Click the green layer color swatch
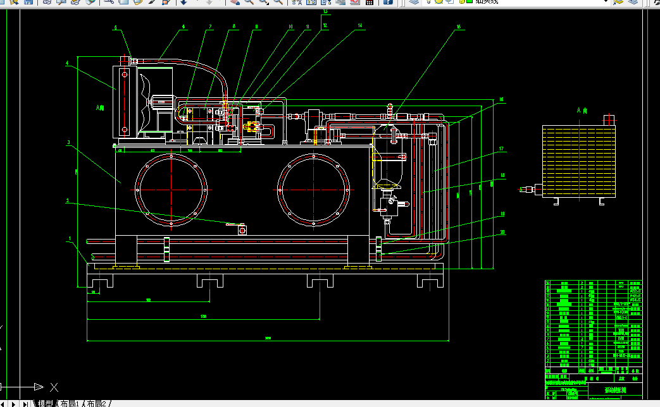660x407 pixels. pos(470,1)
